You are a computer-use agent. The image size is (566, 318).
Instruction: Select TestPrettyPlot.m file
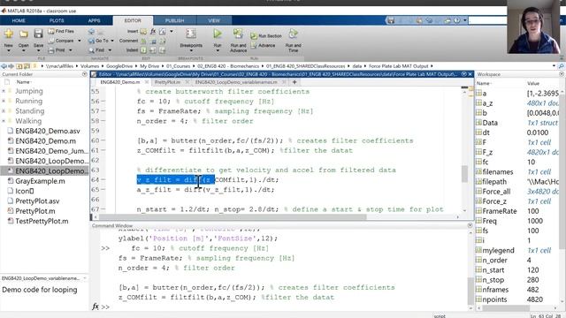pyautogui.click(x=42, y=221)
